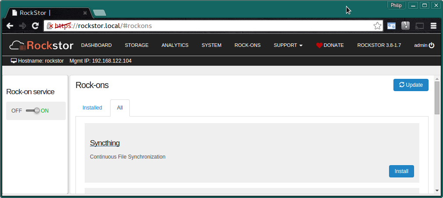This screenshot has height=198, width=443.
Task: Click the admin user link
Action: click(x=420, y=45)
